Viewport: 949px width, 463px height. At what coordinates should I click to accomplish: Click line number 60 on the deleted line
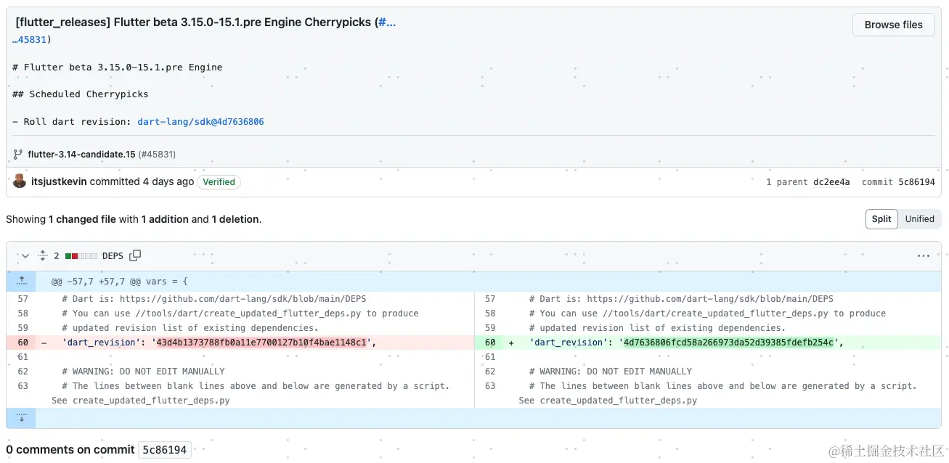[x=23, y=342]
